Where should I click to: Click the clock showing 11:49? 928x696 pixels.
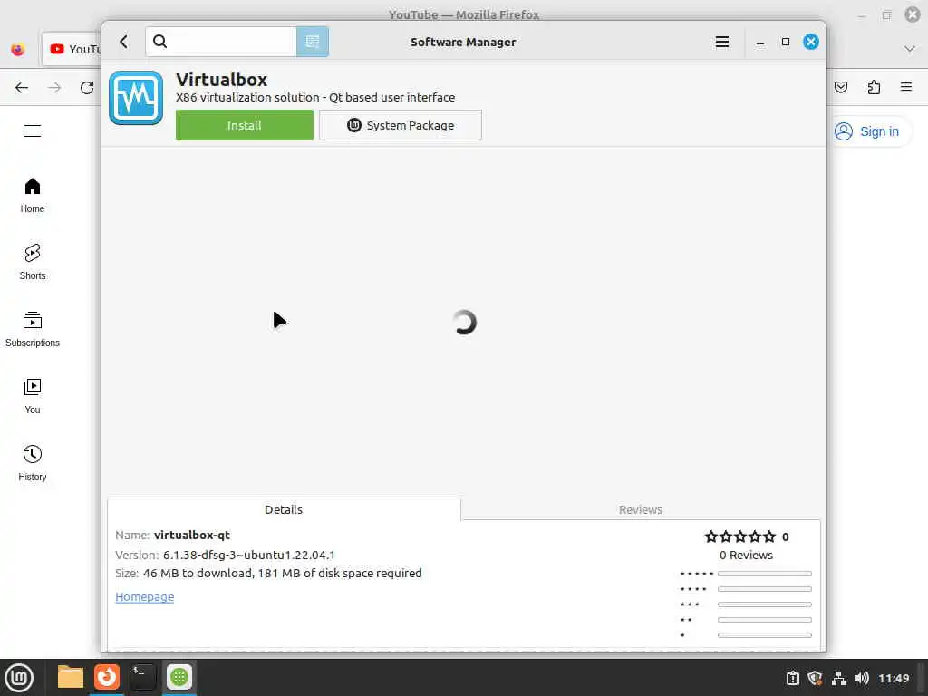(894, 678)
